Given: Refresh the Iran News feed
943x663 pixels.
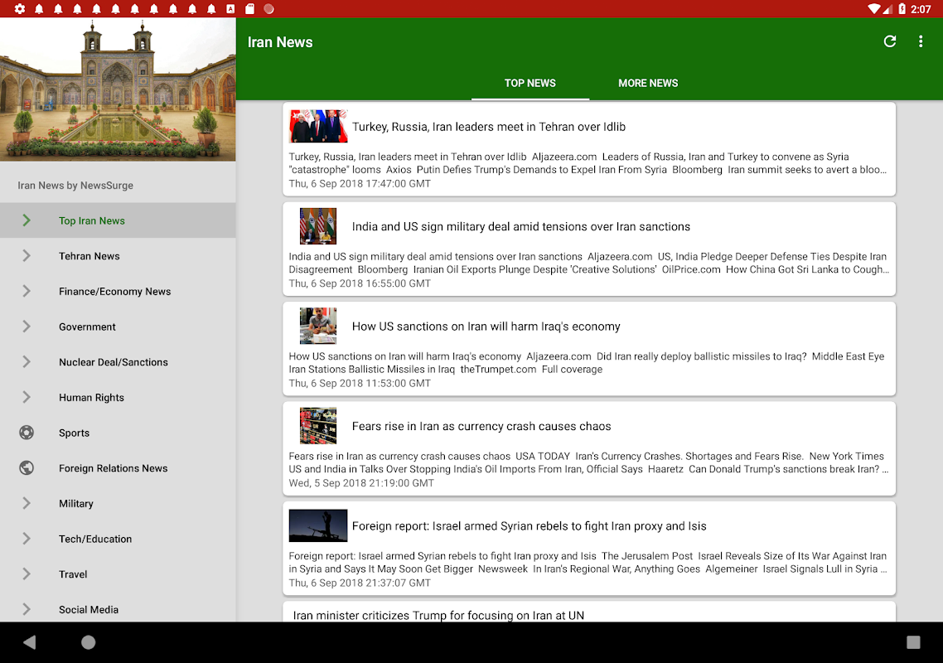Looking at the screenshot, I should pos(890,41).
